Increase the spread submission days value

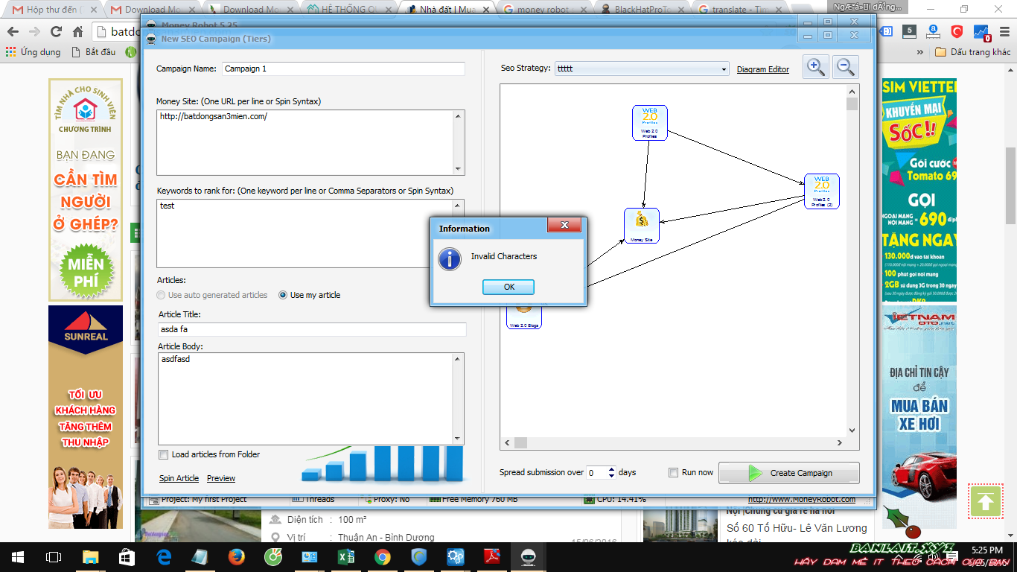pyautogui.click(x=612, y=469)
